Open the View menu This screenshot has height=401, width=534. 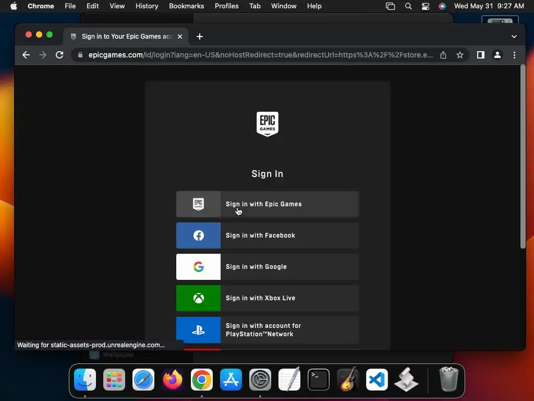(x=117, y=6)
